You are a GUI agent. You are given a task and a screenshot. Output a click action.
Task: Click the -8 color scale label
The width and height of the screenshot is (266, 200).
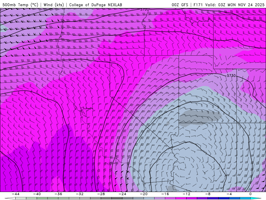[208, 194]
